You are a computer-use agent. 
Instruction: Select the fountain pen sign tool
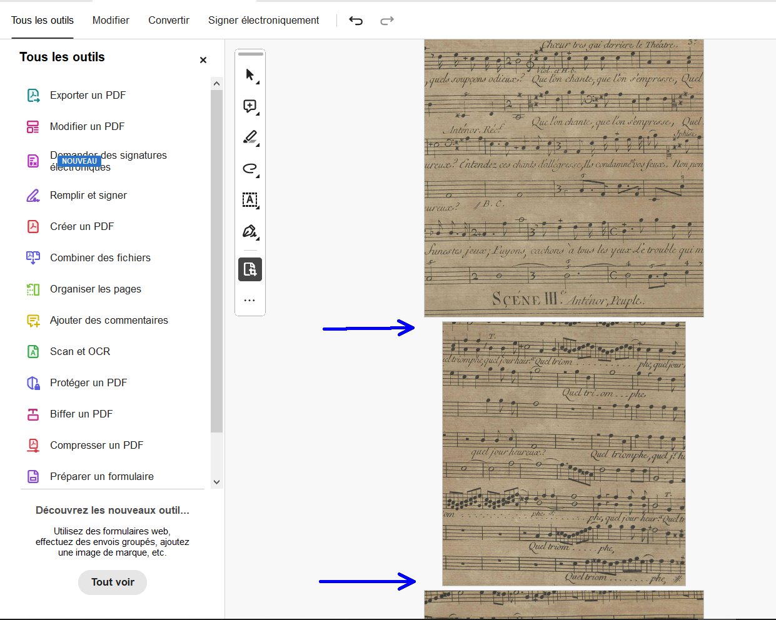pyautogui.click(x=250, y=232)
